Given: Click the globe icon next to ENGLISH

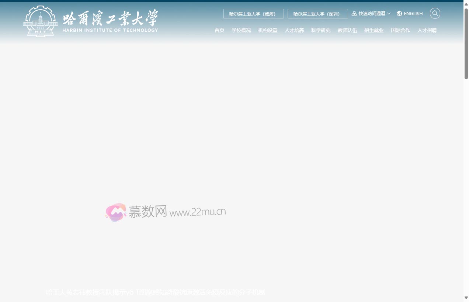Looking at the screenshot, I should [399, 13].
